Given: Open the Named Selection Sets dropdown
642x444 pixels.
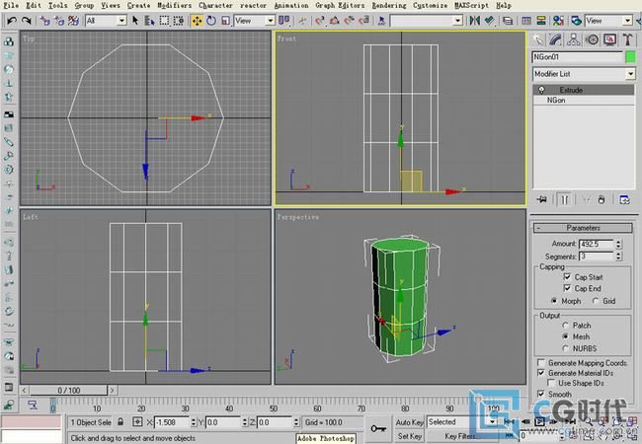Looking at the screenshot, I should pyautogui.click(x=458, y=21).
